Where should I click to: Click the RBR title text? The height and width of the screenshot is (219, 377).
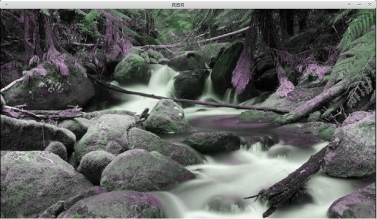pyautogui.click(x=178, y=5)
